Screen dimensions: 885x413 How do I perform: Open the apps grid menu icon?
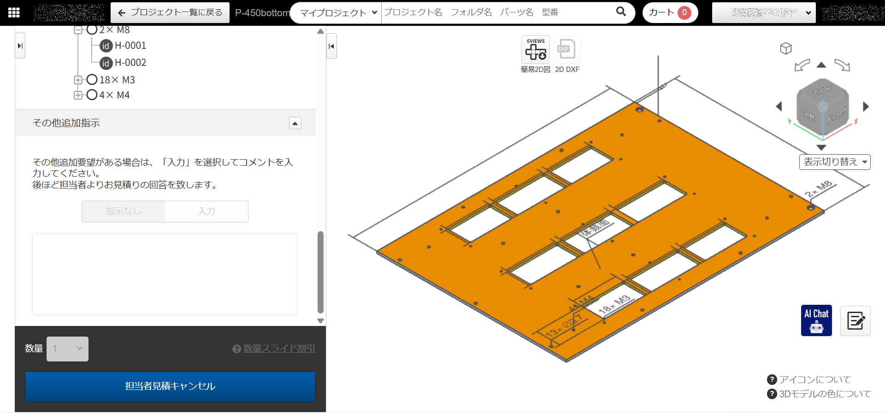pyautogui.click(x=14, y=12)
